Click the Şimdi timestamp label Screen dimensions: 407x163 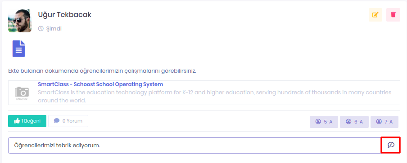pos(54,29)
